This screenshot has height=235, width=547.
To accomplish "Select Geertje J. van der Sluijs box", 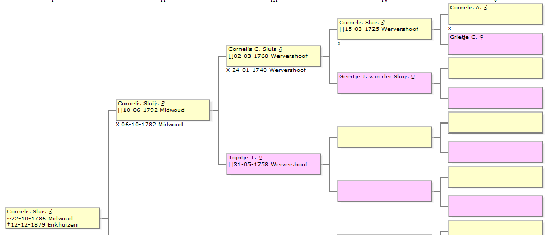I will click(x=385, y=83).
